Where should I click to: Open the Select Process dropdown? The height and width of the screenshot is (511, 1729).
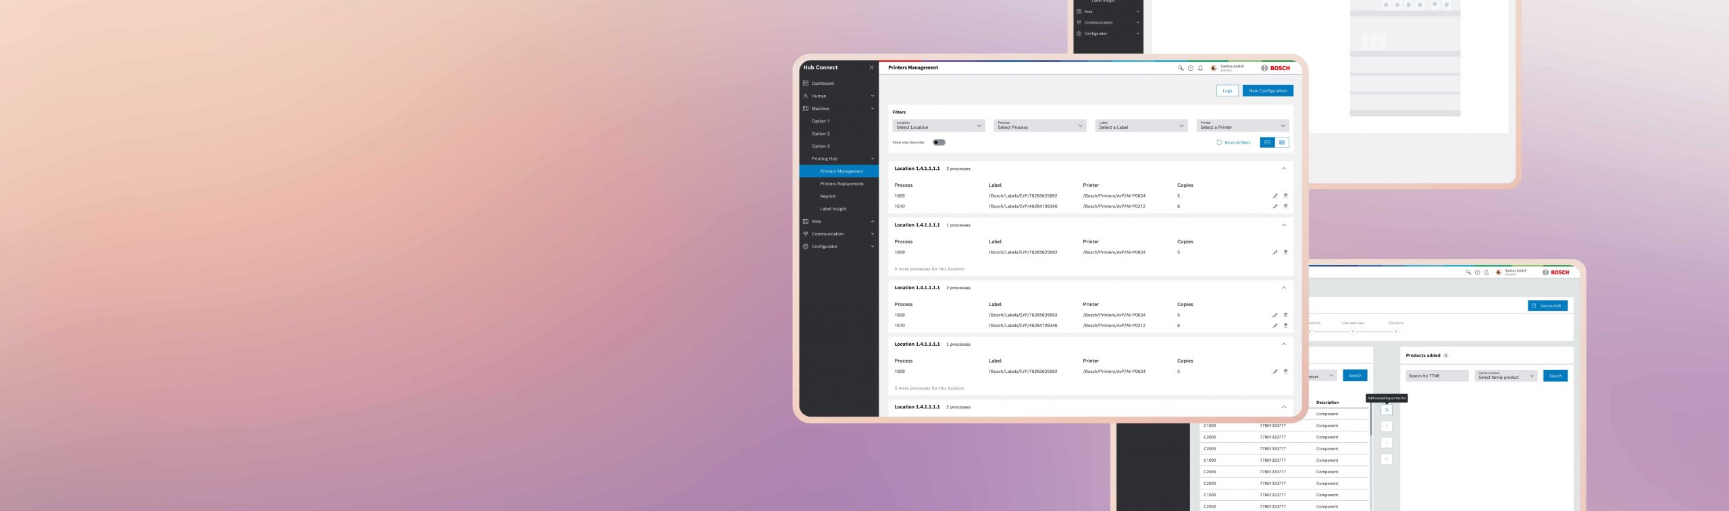[x=1040, y=125]
